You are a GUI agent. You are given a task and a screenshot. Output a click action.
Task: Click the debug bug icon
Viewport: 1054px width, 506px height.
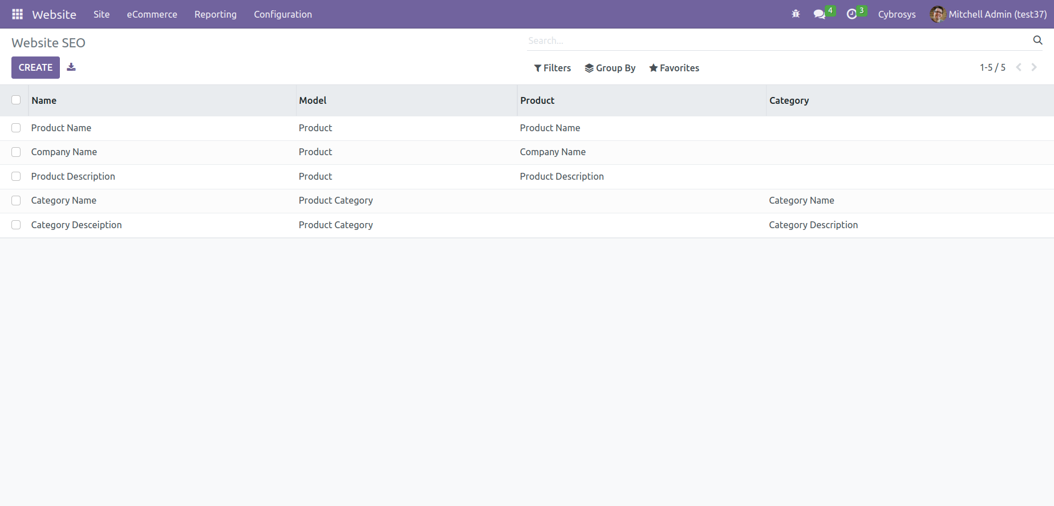point(796,14)
